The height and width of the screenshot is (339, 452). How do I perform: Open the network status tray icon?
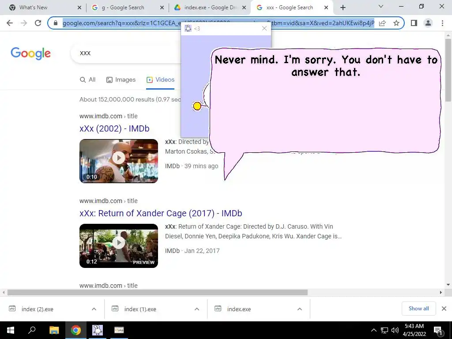pos(384,330)
